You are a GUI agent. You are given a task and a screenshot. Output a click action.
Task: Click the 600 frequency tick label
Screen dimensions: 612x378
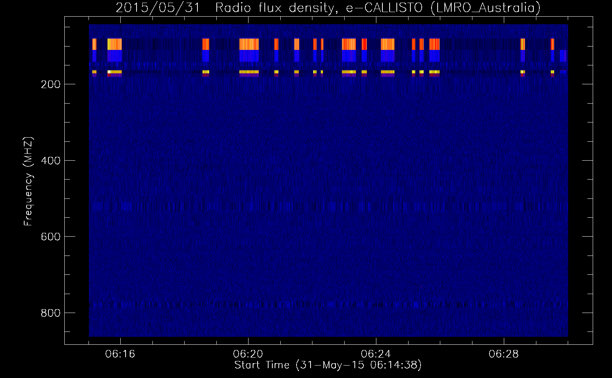[51, 237]
